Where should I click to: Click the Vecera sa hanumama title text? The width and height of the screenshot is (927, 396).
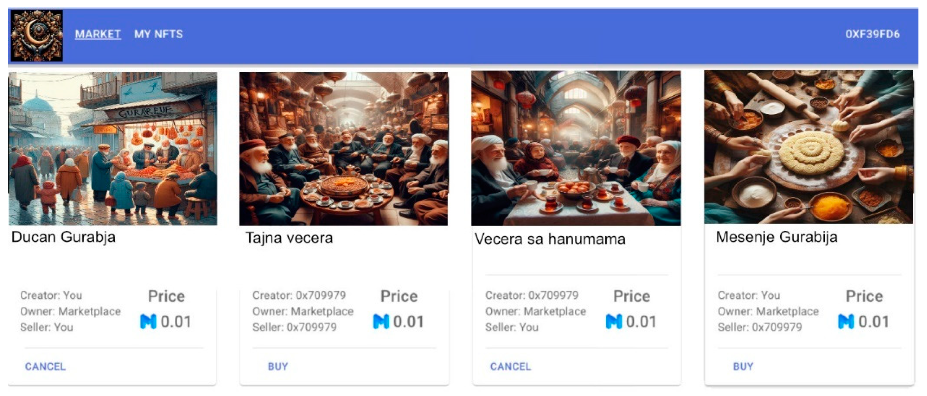pyautogui.click(x=550, y=239)
